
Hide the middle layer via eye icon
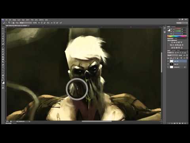(x=168, y=64)
